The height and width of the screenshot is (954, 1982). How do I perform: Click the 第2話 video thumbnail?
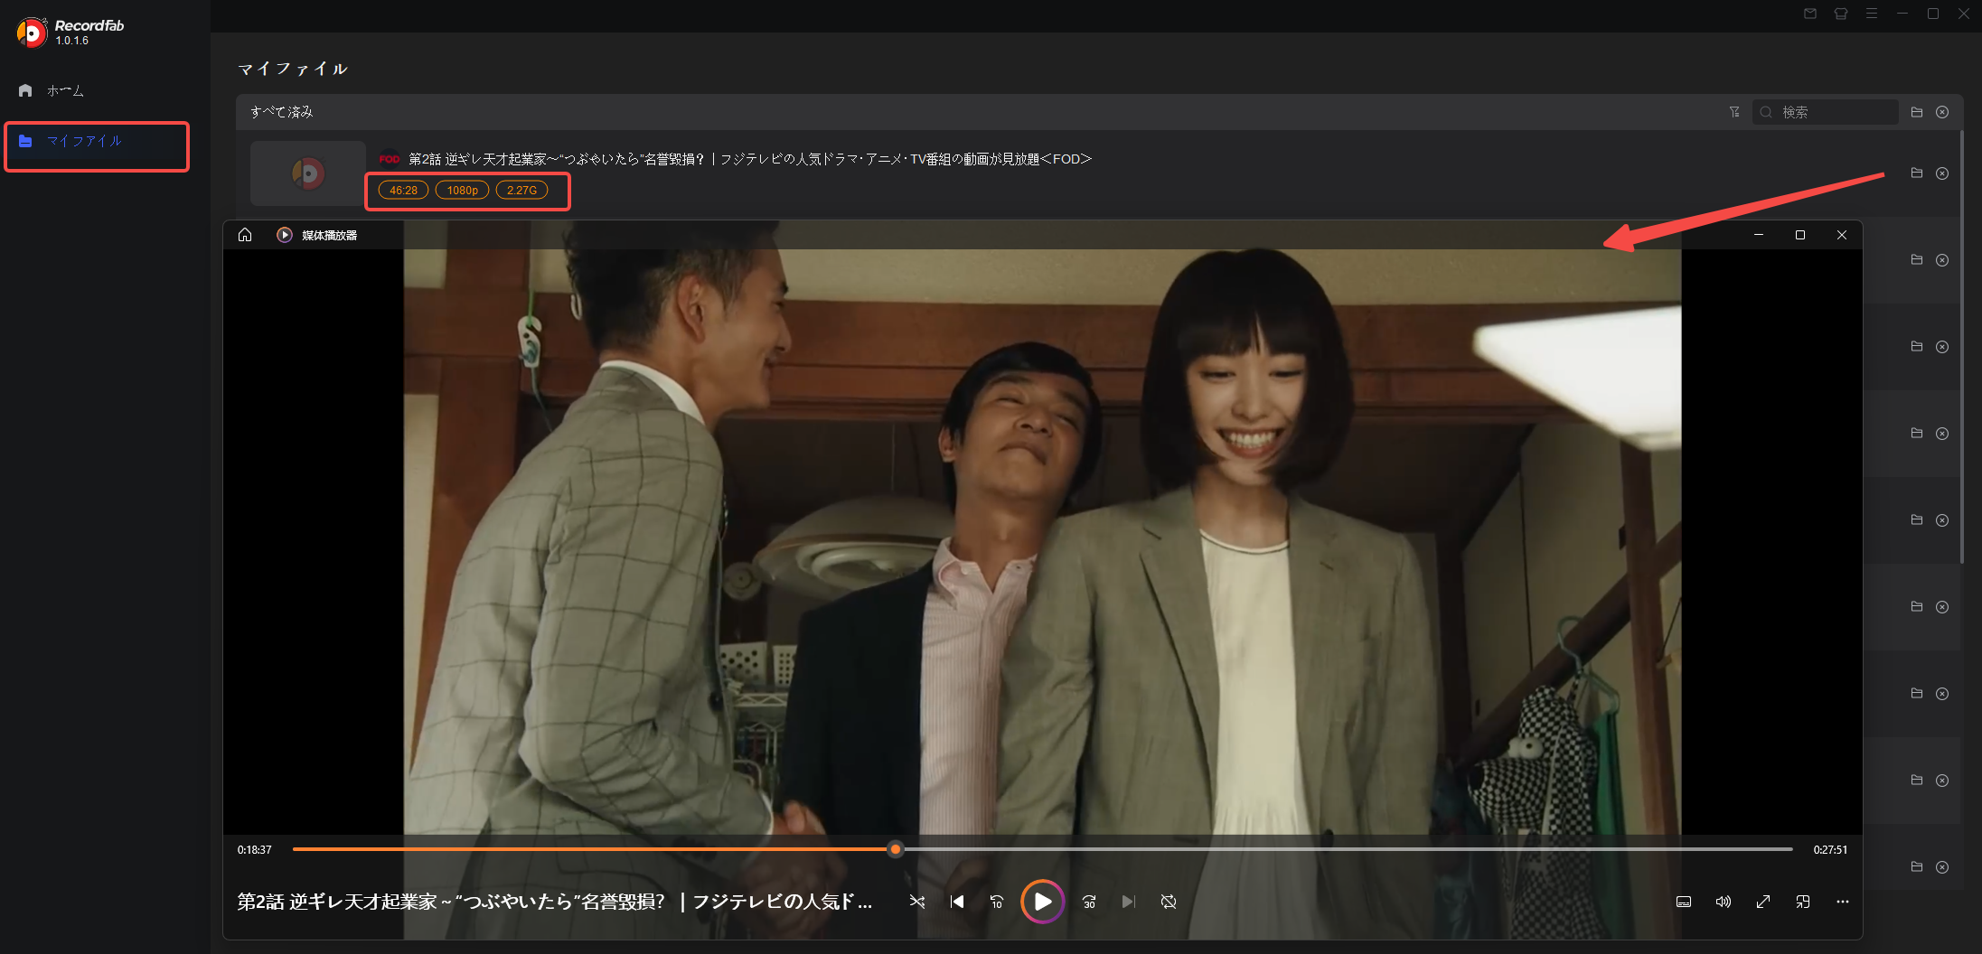coord(307,173)
